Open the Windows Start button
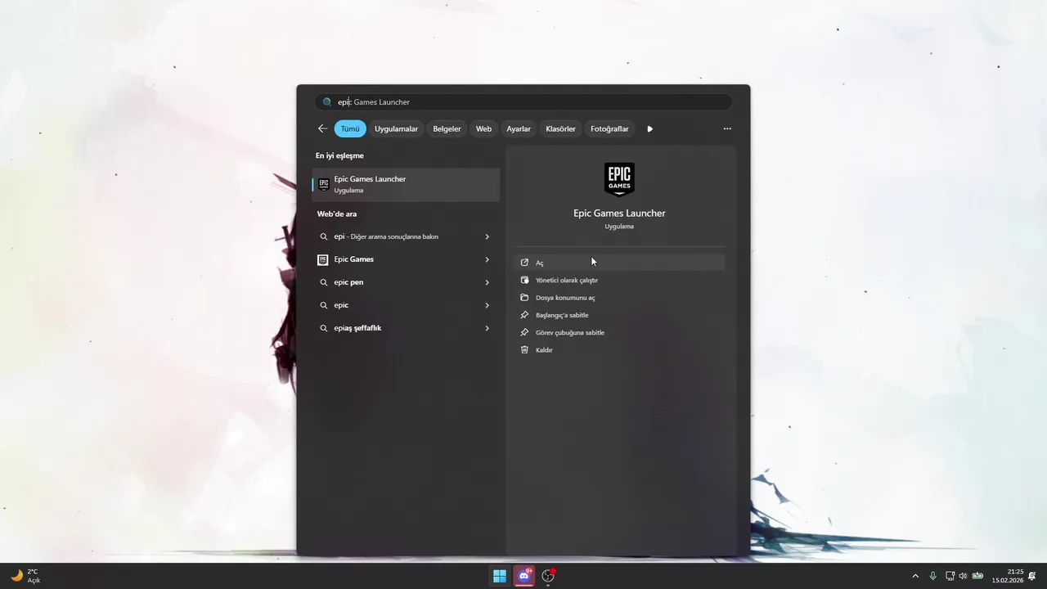Image resolution: width=1047 pixels, height=589 pixels. click(499, 576)
